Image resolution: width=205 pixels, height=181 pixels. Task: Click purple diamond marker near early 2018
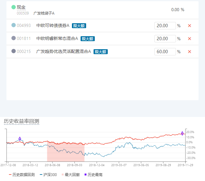click(x=20, y=139)
